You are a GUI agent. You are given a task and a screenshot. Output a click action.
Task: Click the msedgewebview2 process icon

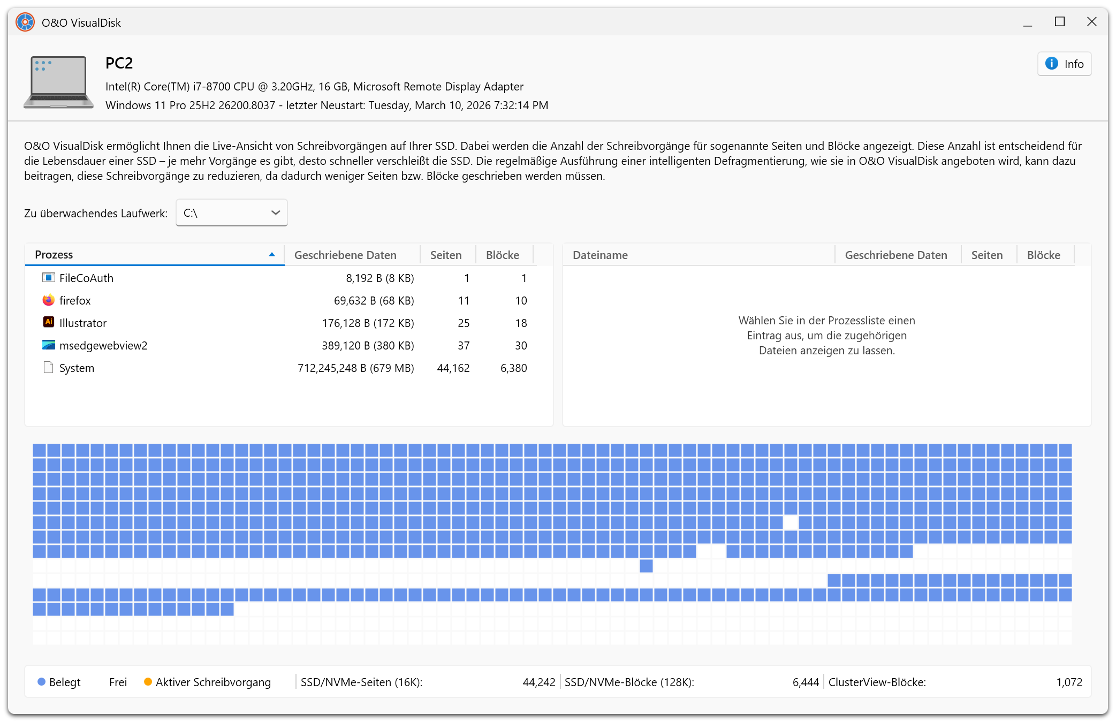48,345
